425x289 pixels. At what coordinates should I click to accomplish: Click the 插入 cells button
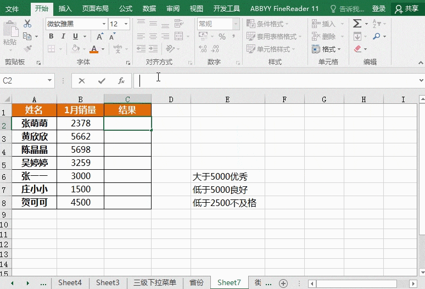coord(323,24)
